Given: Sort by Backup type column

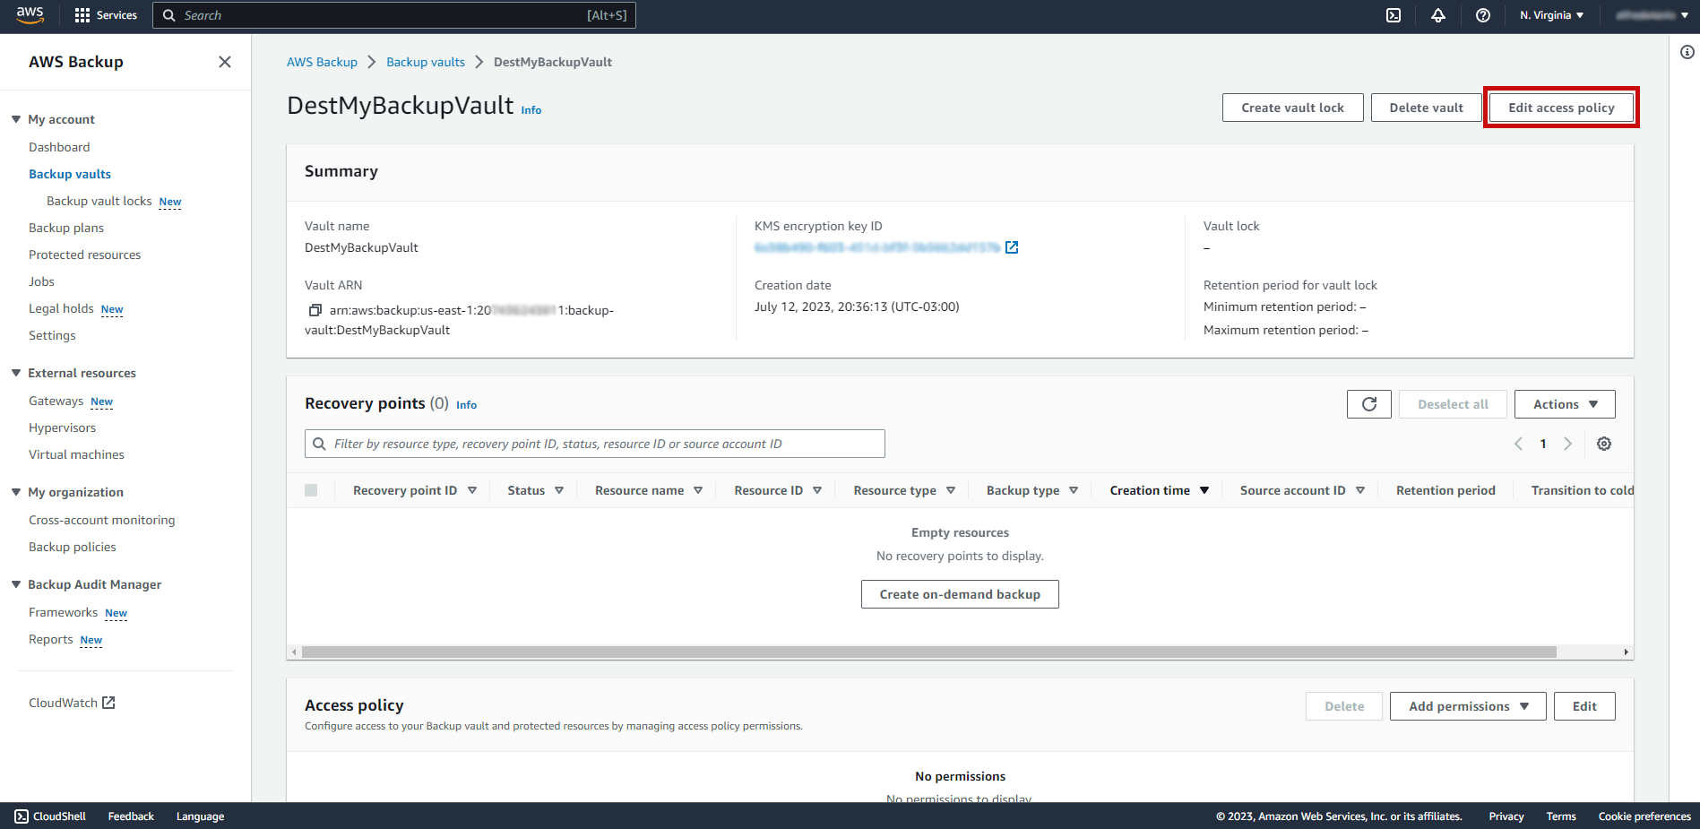Looking at the screenshot, I should pos(1032,490).
